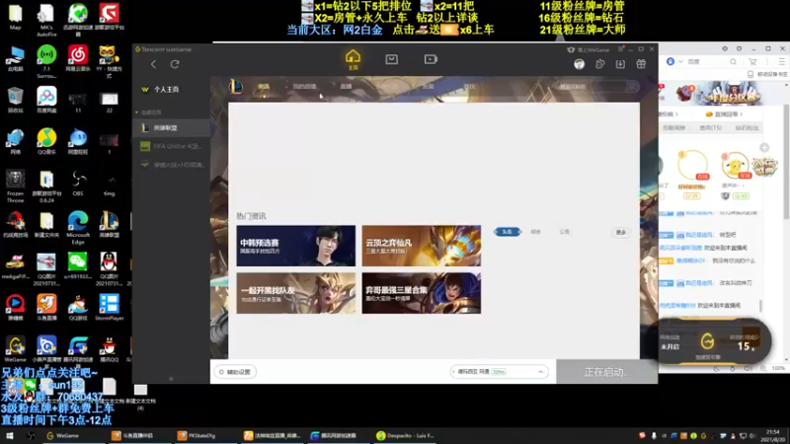This screenshot has width=790, height=444.
Task: Go back using WeGame back arrow
Action: tap(154, 64)
